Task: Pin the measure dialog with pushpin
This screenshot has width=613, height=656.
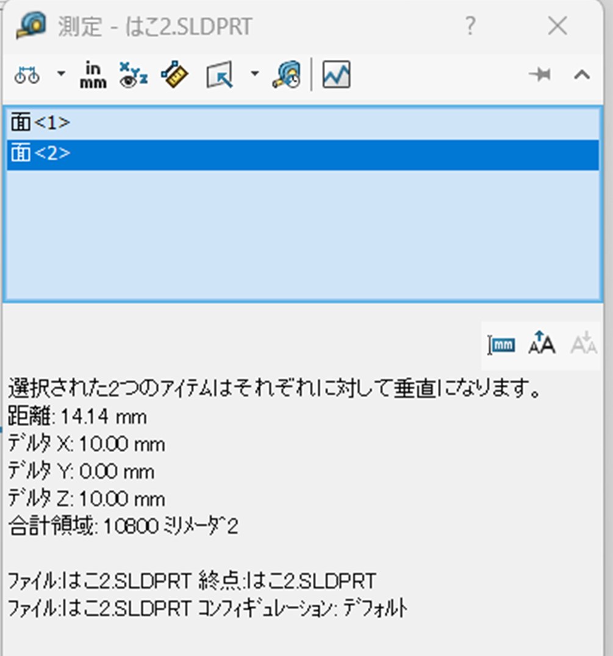Action: tap(540, 75)
